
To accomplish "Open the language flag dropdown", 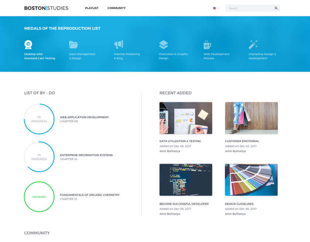I will click(x=216, y=8).
